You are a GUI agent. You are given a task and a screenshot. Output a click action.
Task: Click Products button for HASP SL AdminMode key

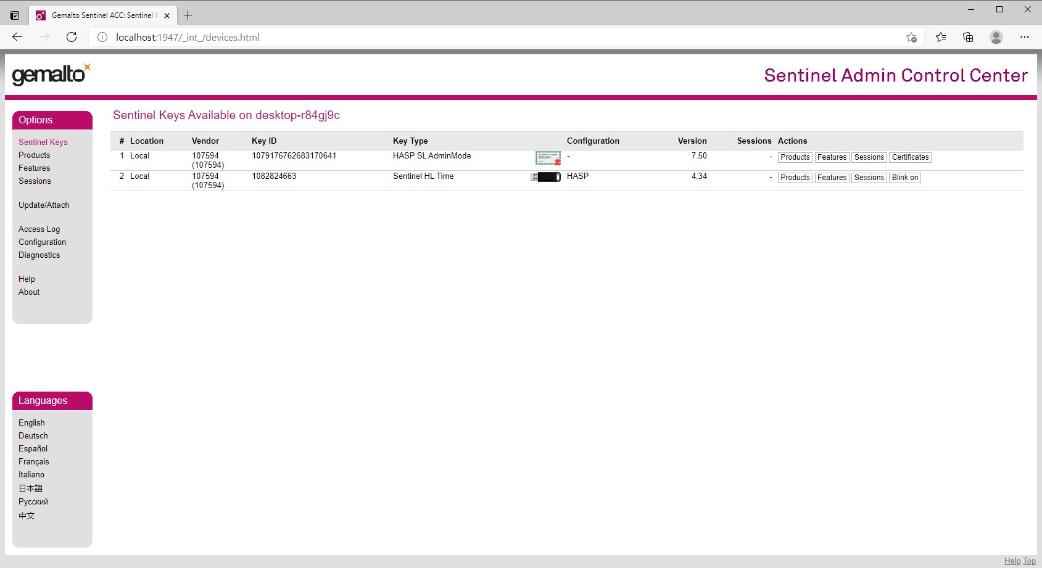pos(795,157)
